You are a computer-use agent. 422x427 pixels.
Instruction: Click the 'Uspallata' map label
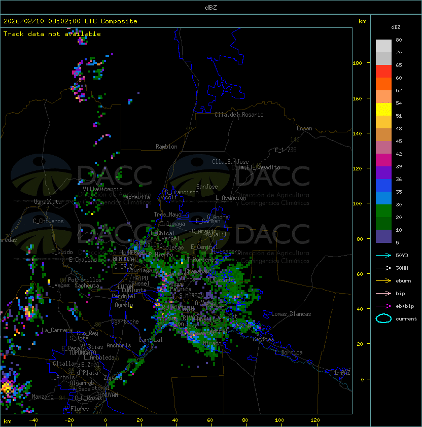pyautogui.click(x=48, y=202)
